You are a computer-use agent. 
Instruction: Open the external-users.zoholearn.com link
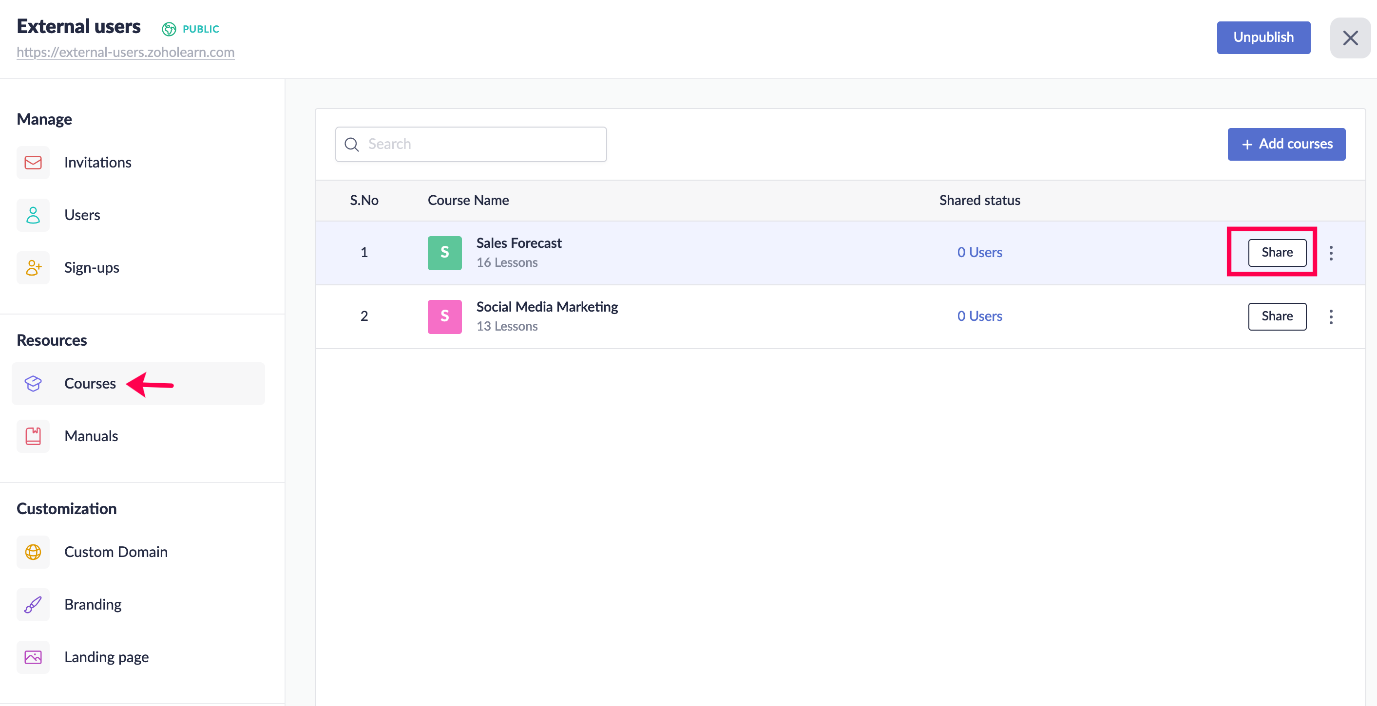coord(126,52)
